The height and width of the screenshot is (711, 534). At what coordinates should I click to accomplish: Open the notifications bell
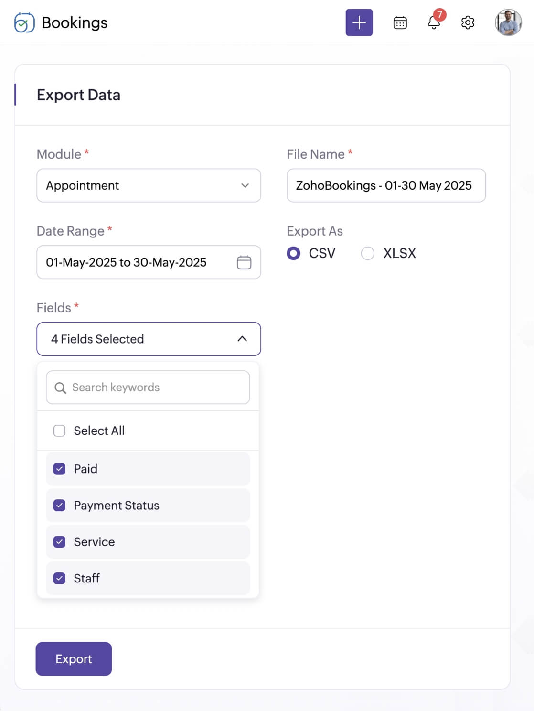(x=434, y=22)
